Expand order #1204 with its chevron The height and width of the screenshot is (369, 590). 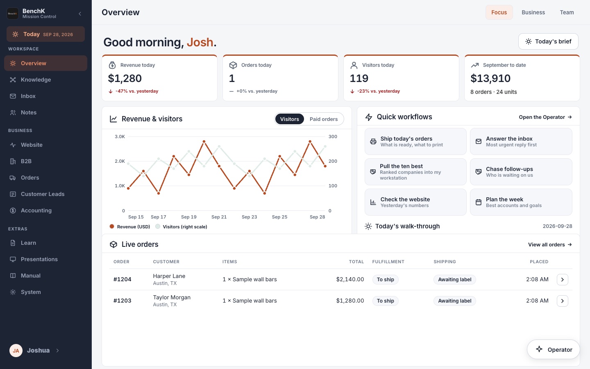click(563, 280)
